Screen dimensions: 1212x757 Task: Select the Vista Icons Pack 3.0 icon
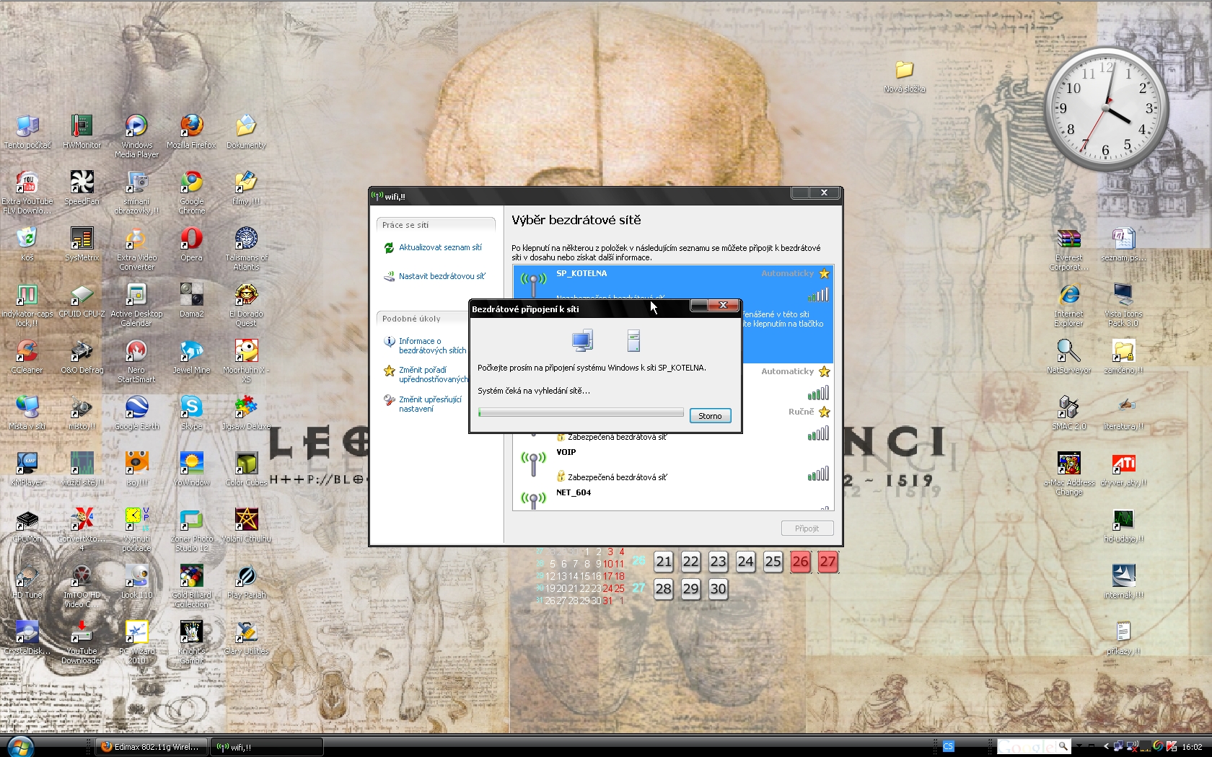tap(1123, 304)
